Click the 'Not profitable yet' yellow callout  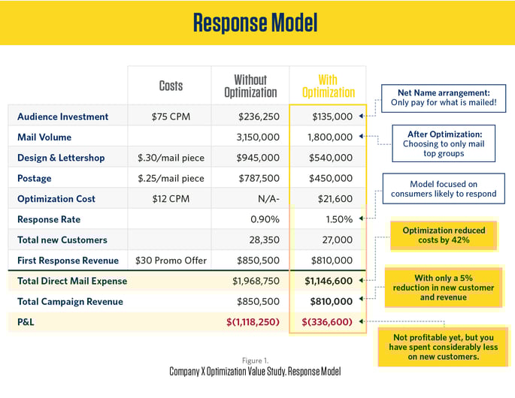point(444,347)
